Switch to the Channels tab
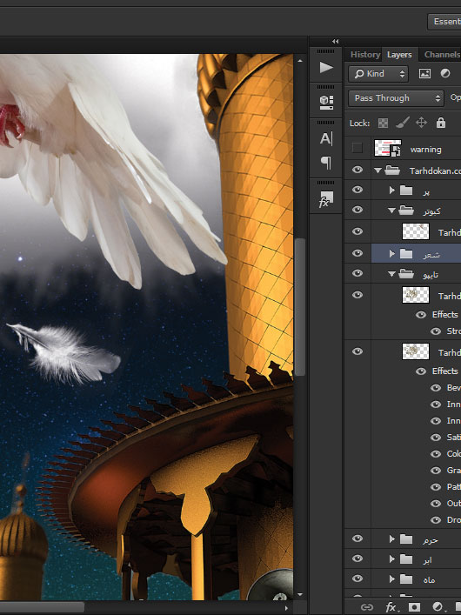Viewport: 461px width, 615px height. [x=442, y=55]
